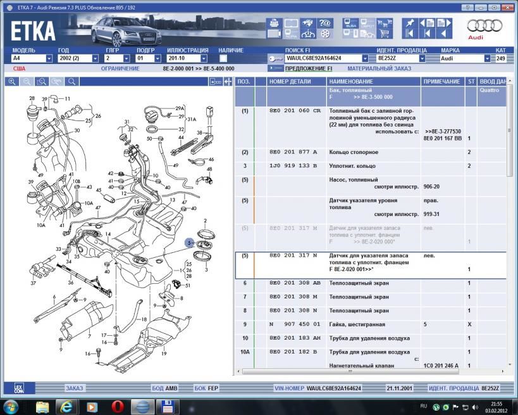518x415 pixels.
Task: Open the МАРКА dropdown showing Audi
Action: (x=487, y=58)
